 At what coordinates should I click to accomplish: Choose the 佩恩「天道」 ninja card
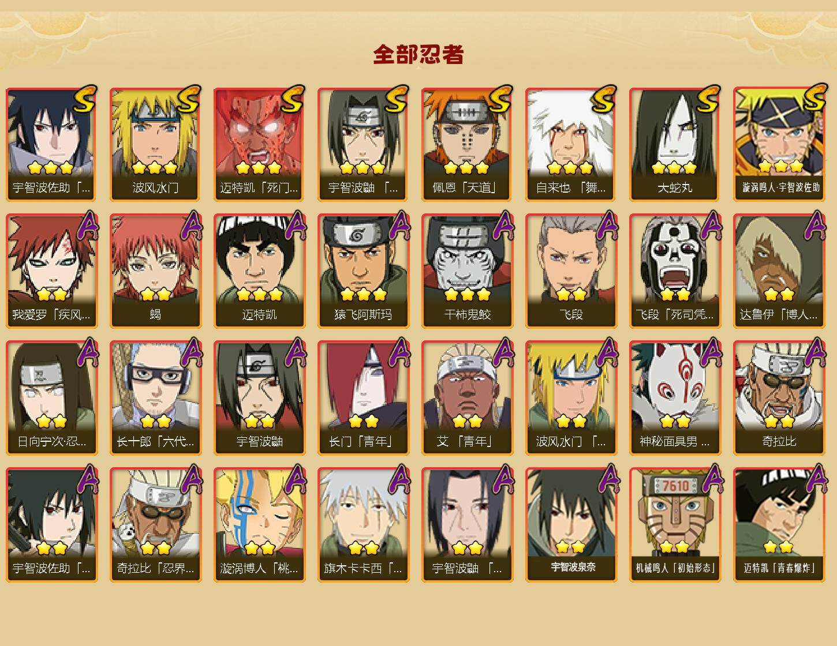click(x=466, y=144)
